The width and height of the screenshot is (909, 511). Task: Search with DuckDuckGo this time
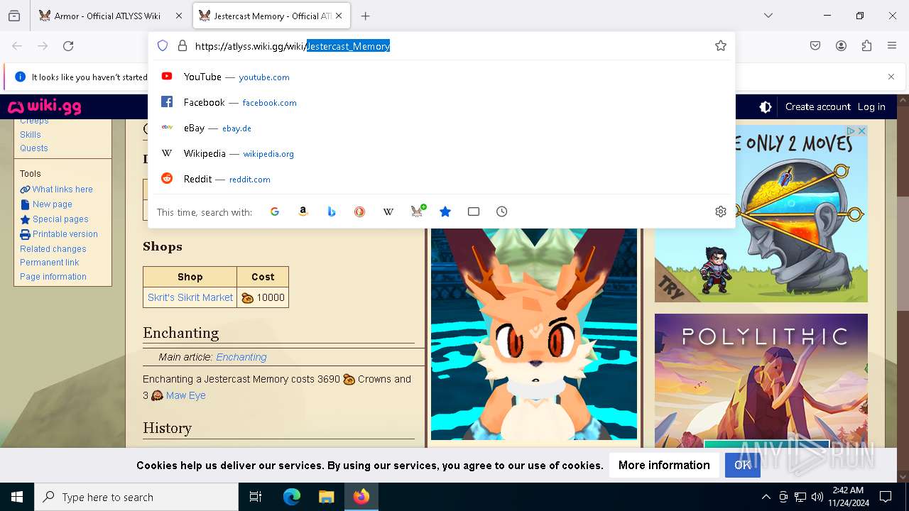(360, 211)
